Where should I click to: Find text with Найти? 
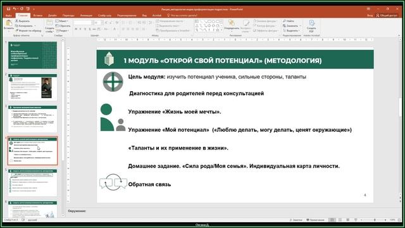pos(289,21)
